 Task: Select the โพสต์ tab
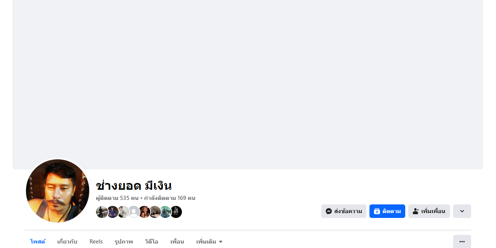(x=38, y=242)
